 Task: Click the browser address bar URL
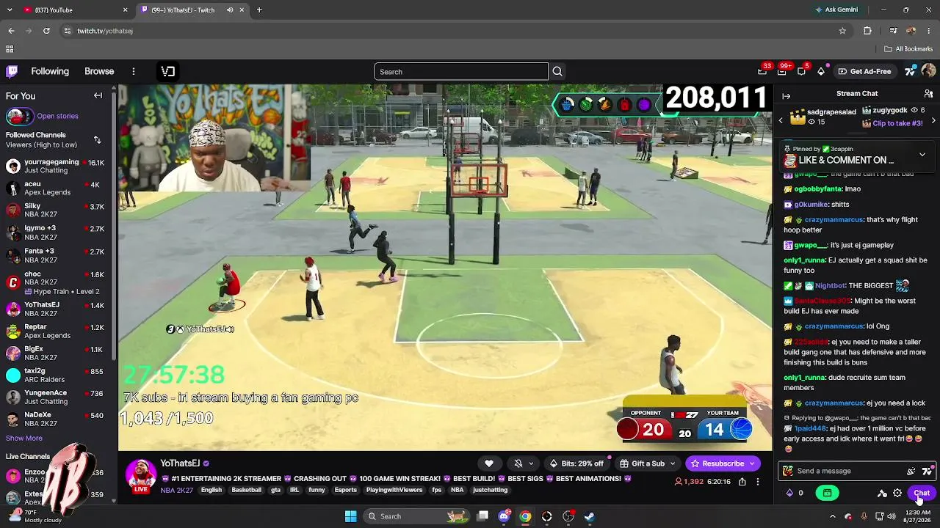105,31
